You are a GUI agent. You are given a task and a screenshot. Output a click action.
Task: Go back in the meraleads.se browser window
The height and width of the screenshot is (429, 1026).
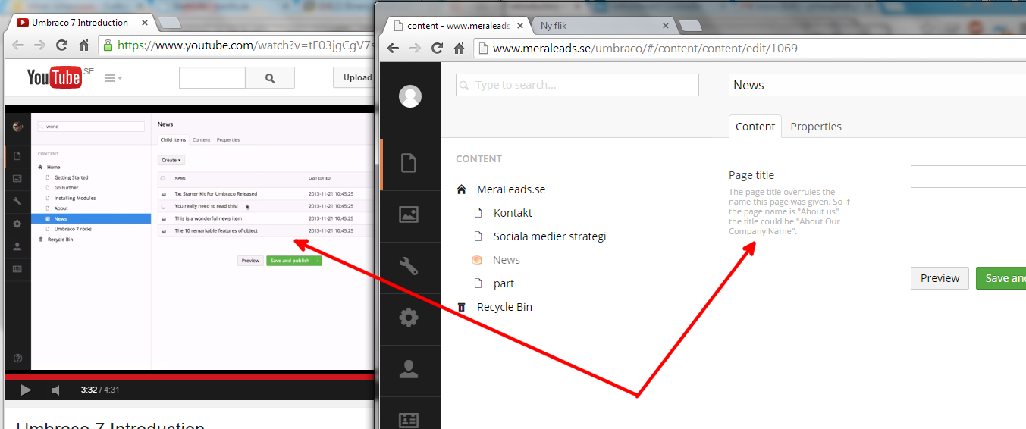393,48
